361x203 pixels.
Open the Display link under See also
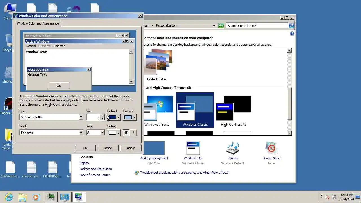[x=84, y=163]
